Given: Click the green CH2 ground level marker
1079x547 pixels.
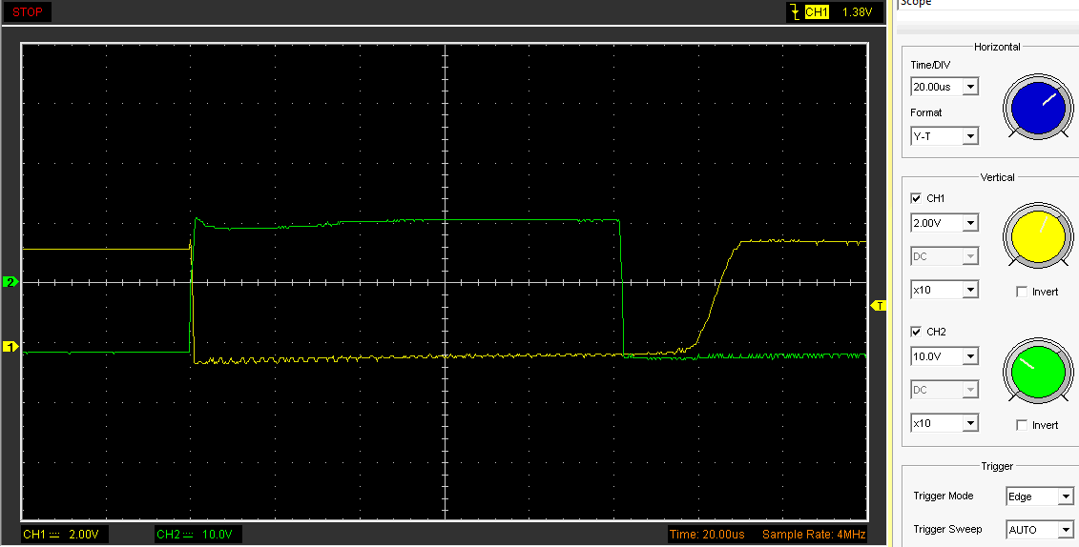Looking at the screenshot, I should pos(10,282).
